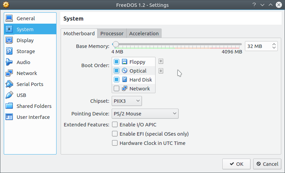
Task: Select the USB plug icon
Action: pyautogui.click(x=9, y=95)
